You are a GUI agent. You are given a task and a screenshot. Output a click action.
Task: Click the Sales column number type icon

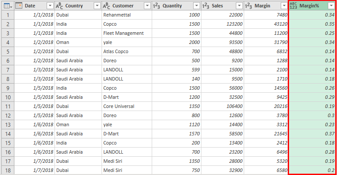(206, 6)
